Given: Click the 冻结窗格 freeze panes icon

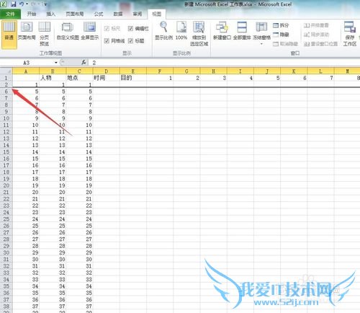Looking at the screenshot, I should point(261,27).
